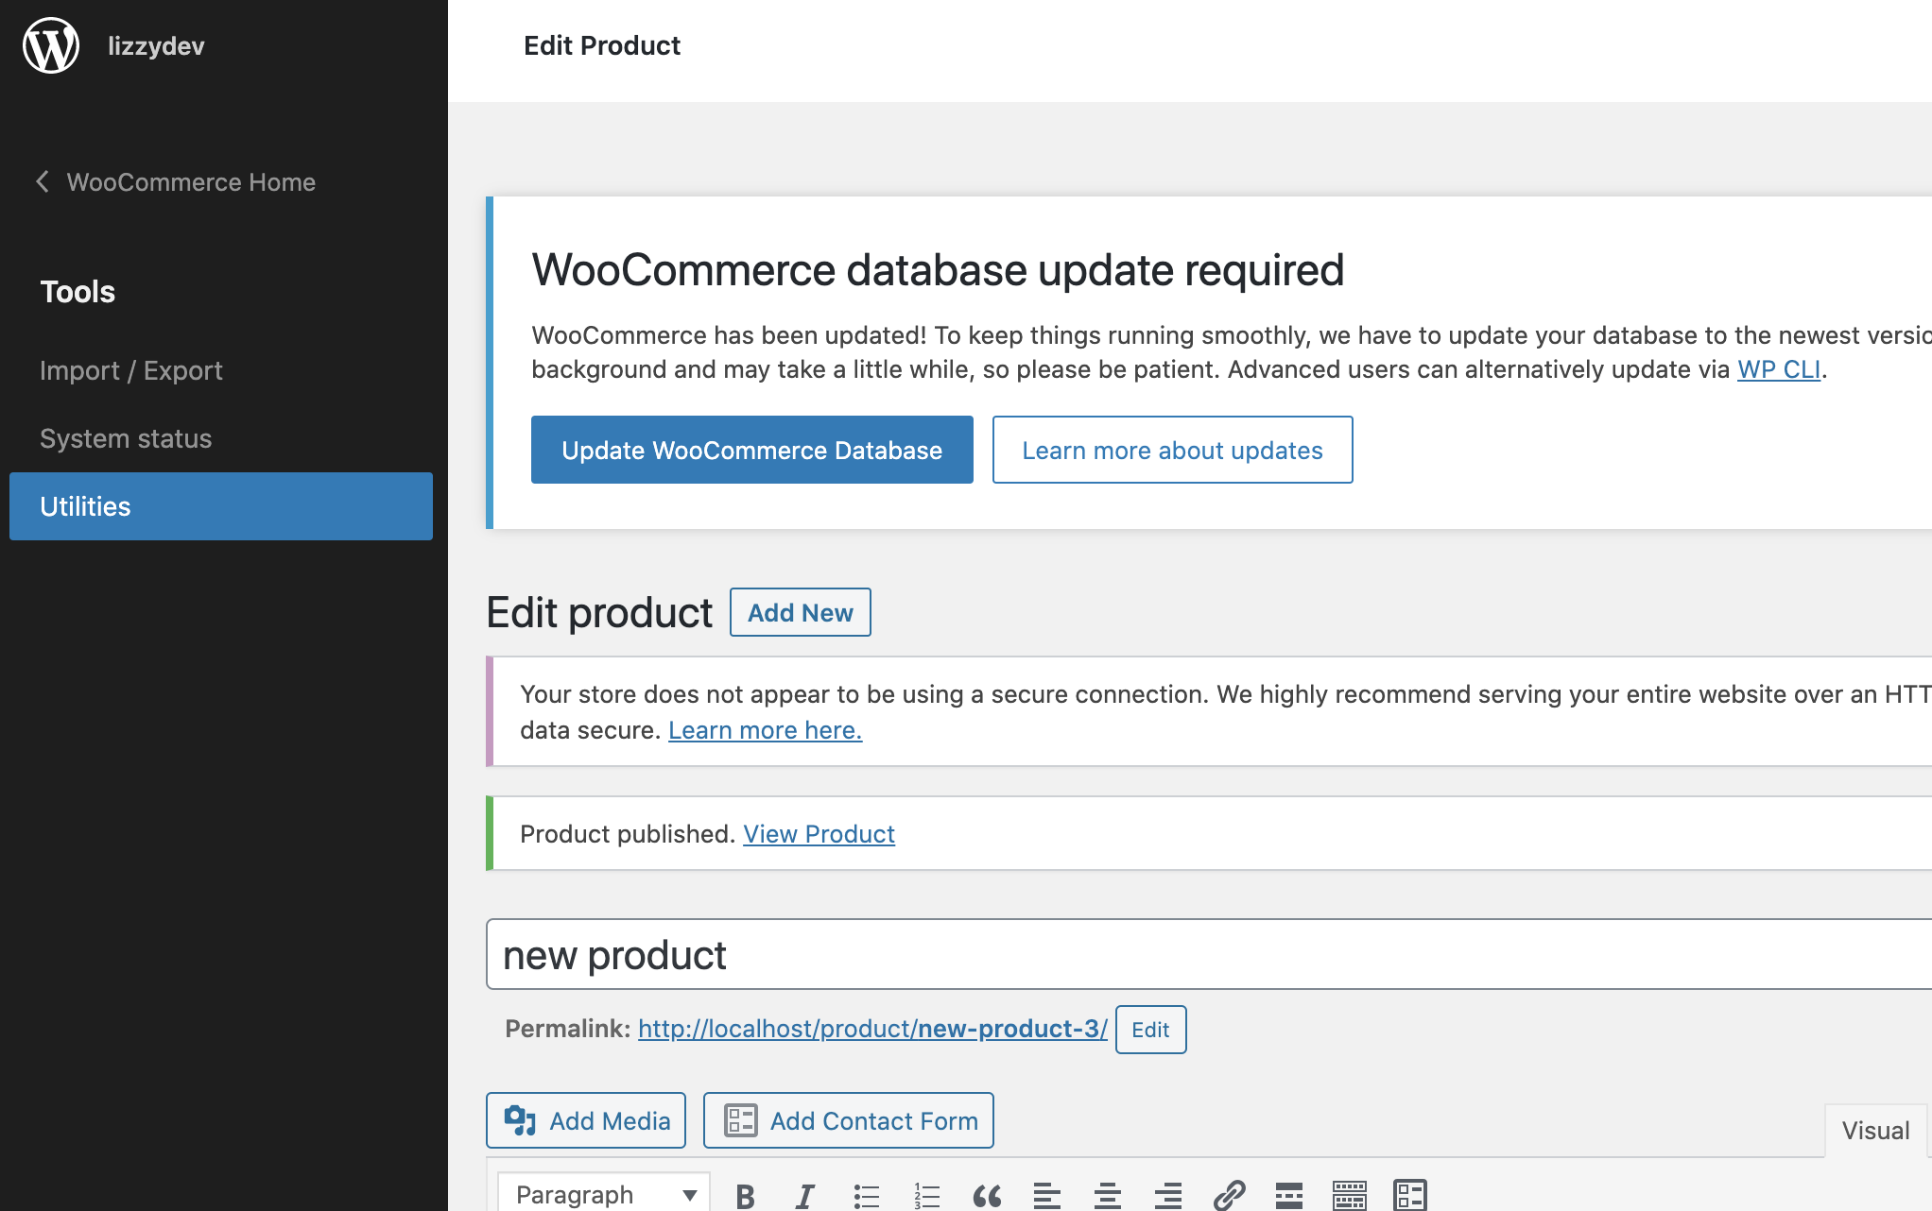Viewport: 1932px width, 1211px height.
Task: Insert Read More tag
Action: (x=1289, y=1196)
